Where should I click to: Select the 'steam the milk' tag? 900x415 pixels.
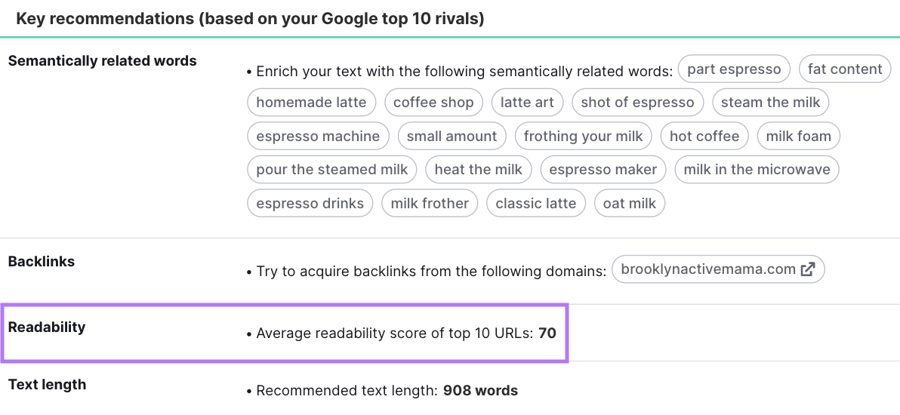coord(771,103)
